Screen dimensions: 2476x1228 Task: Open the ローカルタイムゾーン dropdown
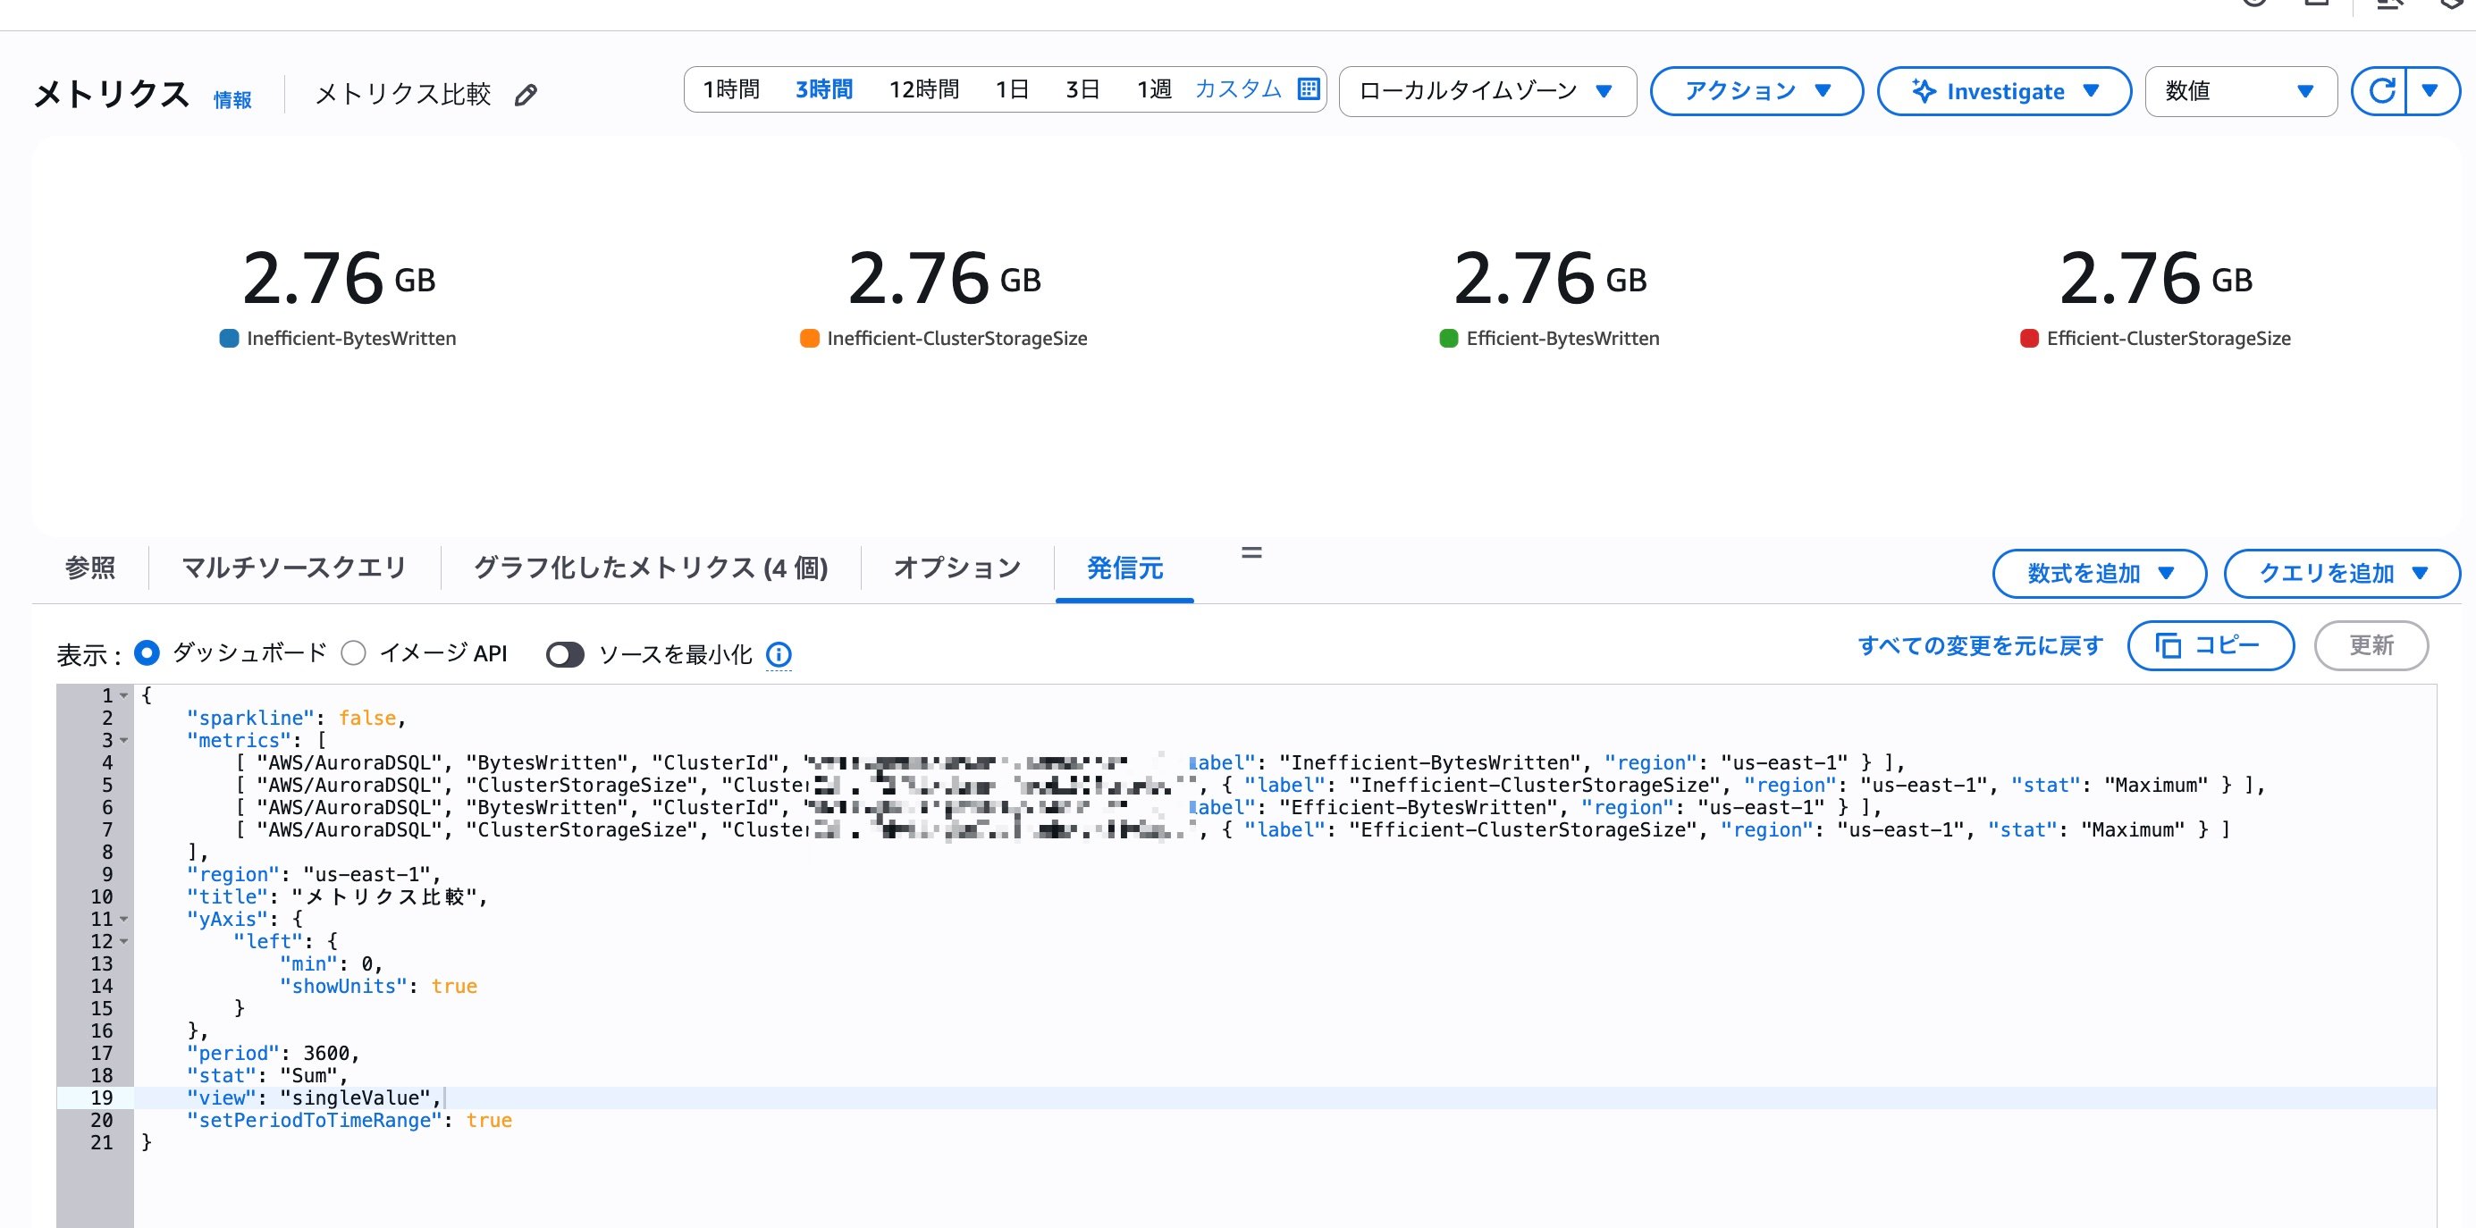[1486, 90]
